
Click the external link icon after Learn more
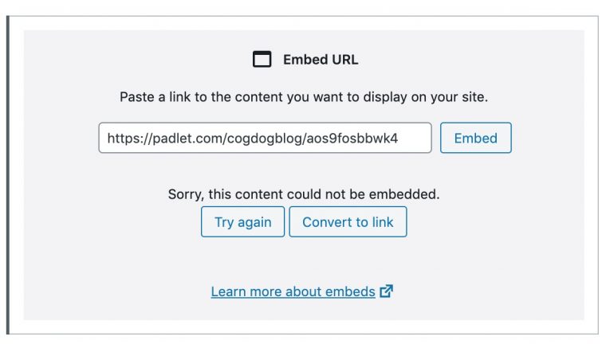click(x=387, y=291)
